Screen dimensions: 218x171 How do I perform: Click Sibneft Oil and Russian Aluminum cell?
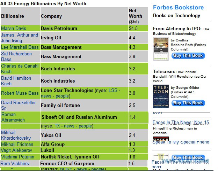(85, 117)
